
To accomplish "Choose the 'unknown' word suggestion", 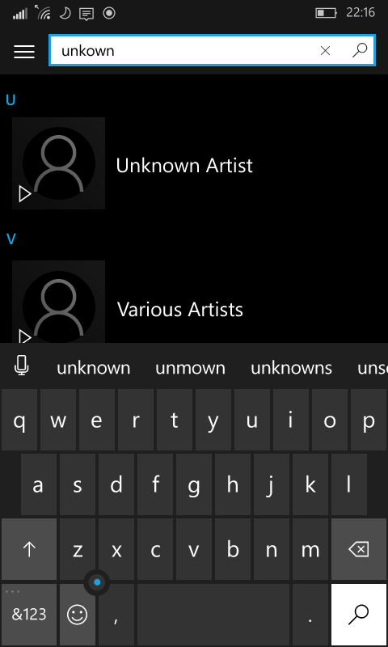I will tap(94, 368).
